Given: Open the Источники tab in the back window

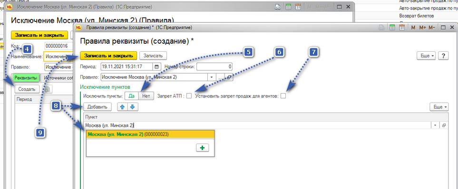Looking at the screenshot, I should tap(57, 78).
